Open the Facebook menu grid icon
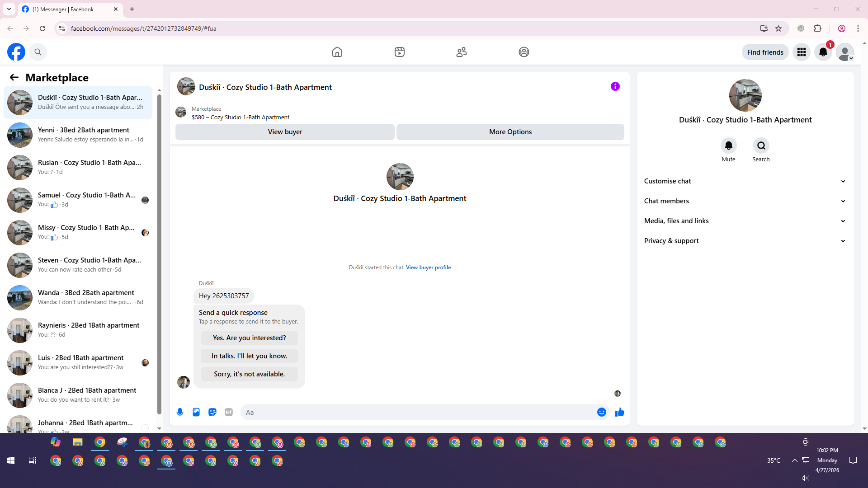The image size is (868, 488). tap(801, 52)
